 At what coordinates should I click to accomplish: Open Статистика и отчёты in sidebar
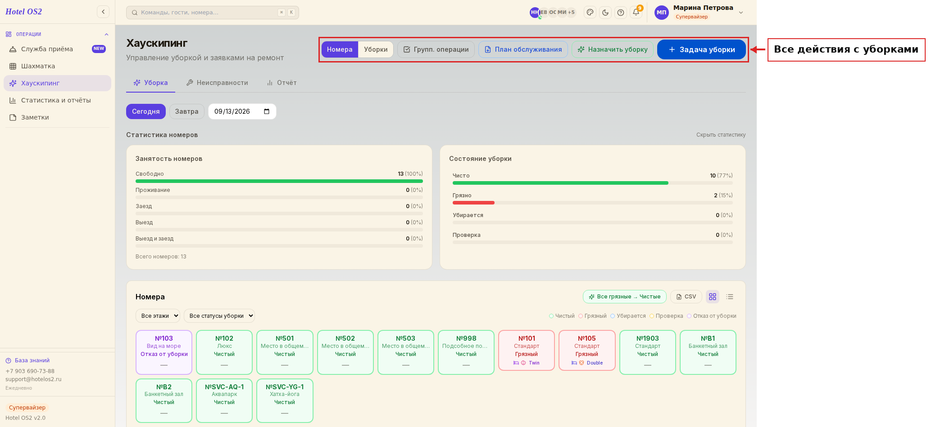[x=57, y=100]
